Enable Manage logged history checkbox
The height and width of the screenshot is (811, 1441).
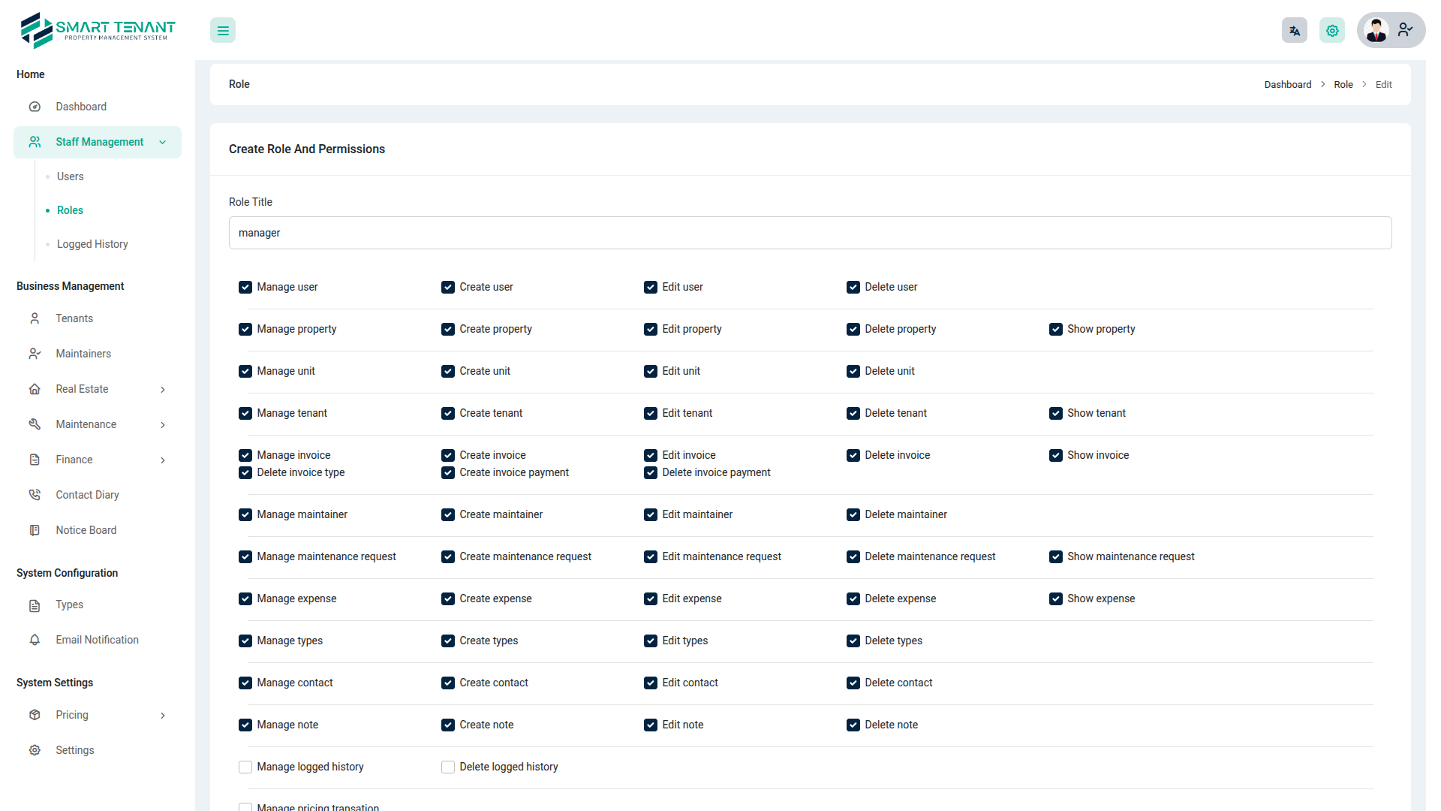point(245,767)
